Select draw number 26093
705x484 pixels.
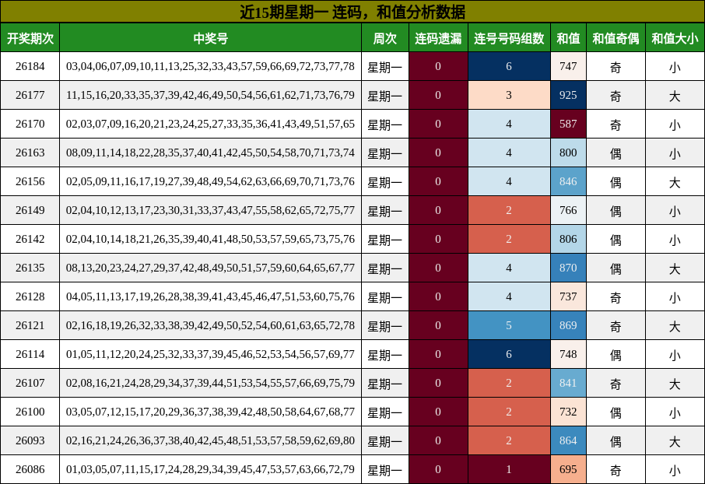pyautogui.click(x=30, y=441)
